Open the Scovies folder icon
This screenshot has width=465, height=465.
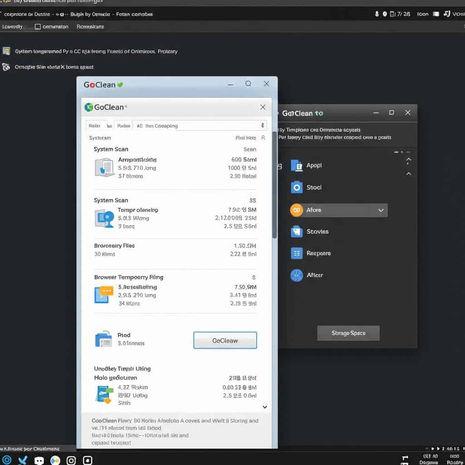point(297,232)
